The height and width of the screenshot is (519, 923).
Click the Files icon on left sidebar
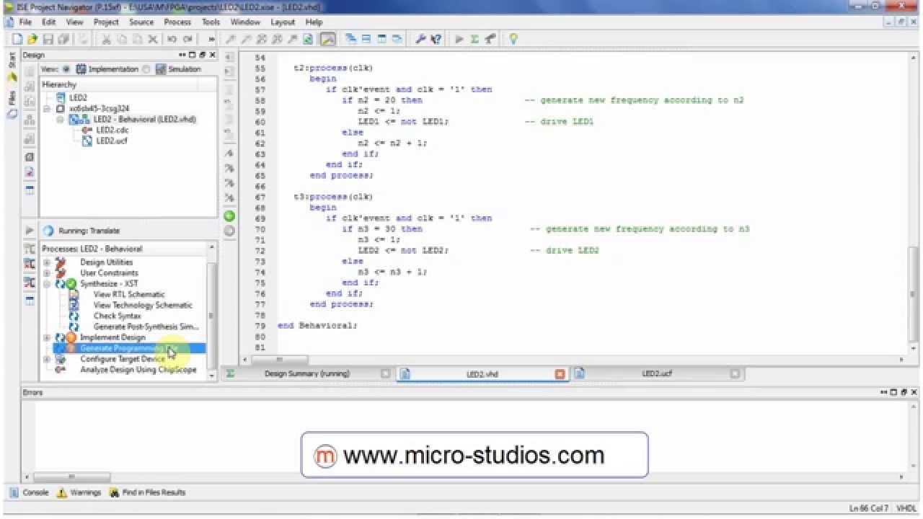point(12,114)
